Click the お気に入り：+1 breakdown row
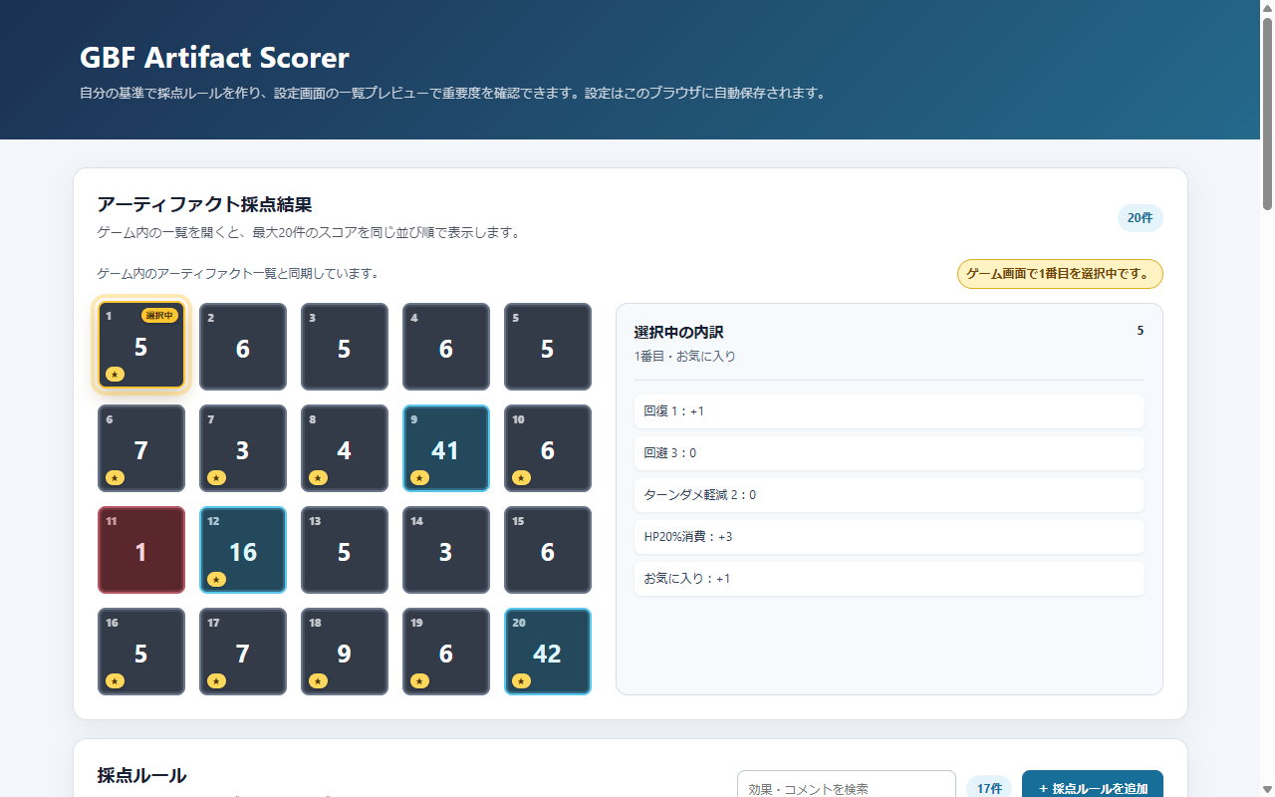Screen dimensions: 1275x797 click(890, 579)
